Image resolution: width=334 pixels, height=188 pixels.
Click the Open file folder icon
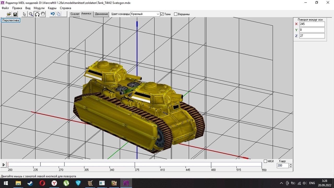click(x=9, y=14)
